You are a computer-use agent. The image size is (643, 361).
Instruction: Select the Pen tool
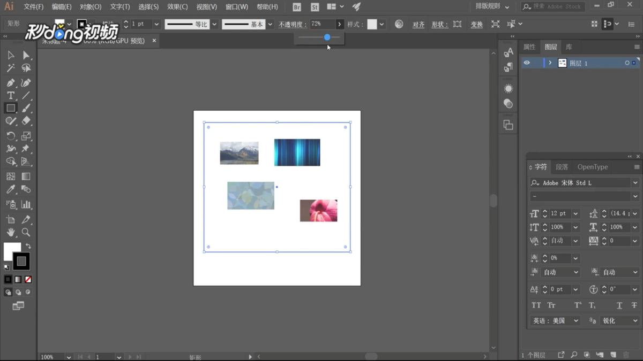click(11, 83)
